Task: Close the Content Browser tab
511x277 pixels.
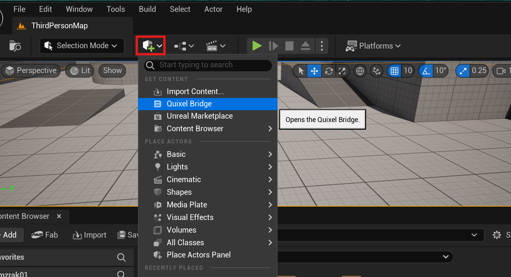Action: [59, 216]
